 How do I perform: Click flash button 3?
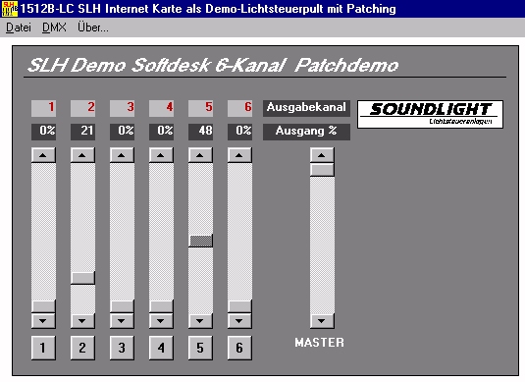[122, 348]
